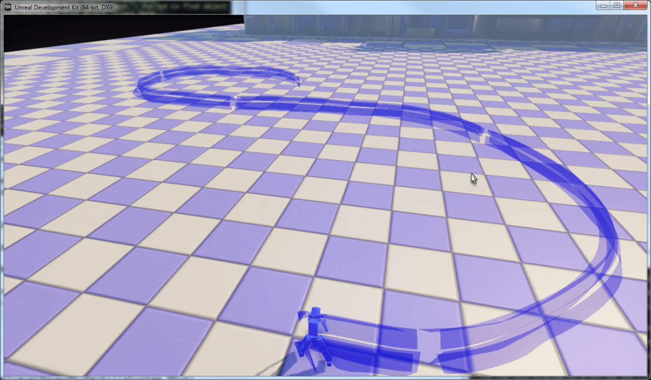
Task: Click the blue blocky character's head
Action: click(x=315, y=312)
